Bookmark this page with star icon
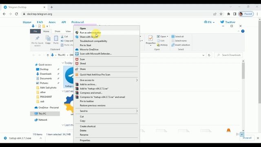The height and width of the screenshot is (147, 261). pyautogui.click(x=221, y=14)
